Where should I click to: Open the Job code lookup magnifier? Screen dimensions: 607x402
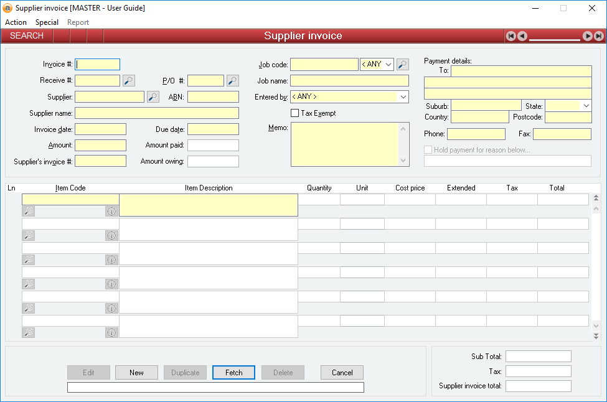coord(403,64)
